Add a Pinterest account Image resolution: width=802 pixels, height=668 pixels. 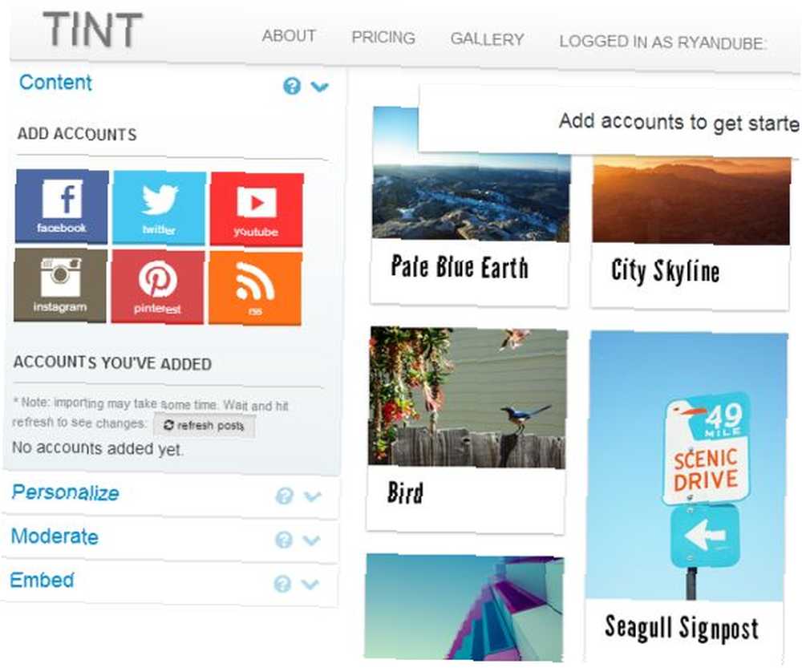click(x=157, y=287)
